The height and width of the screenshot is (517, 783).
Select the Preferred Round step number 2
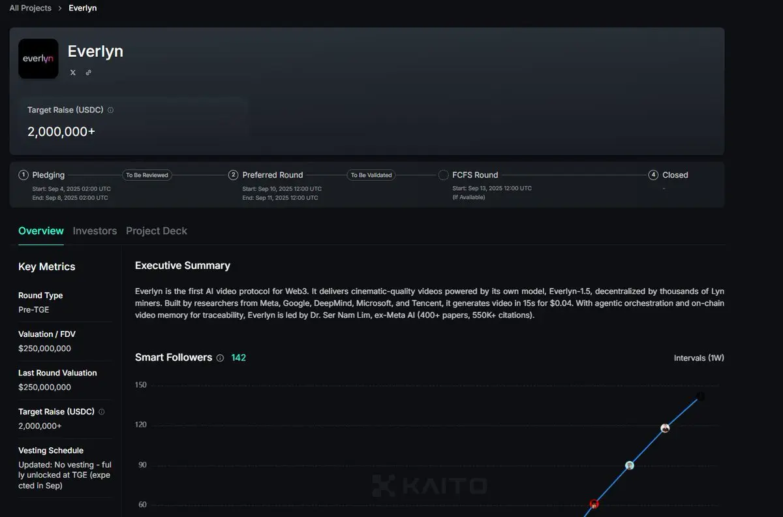click(x=234, y=175)
